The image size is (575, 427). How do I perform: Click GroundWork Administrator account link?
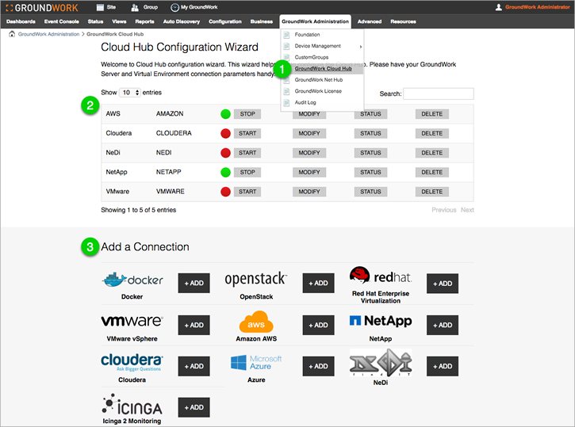tap(537, 7)
